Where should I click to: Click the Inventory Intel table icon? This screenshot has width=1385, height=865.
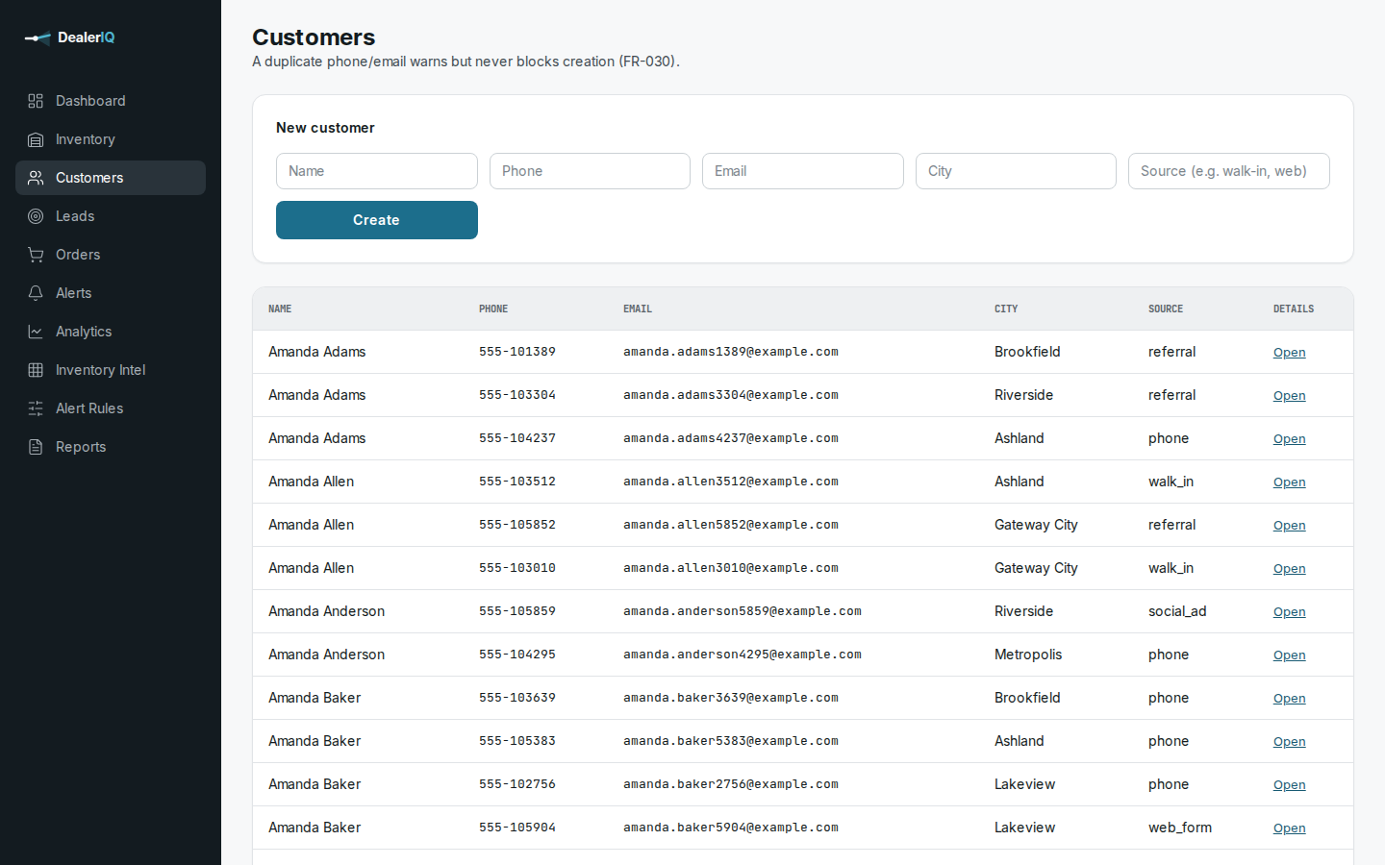click(x=36, y=370)
